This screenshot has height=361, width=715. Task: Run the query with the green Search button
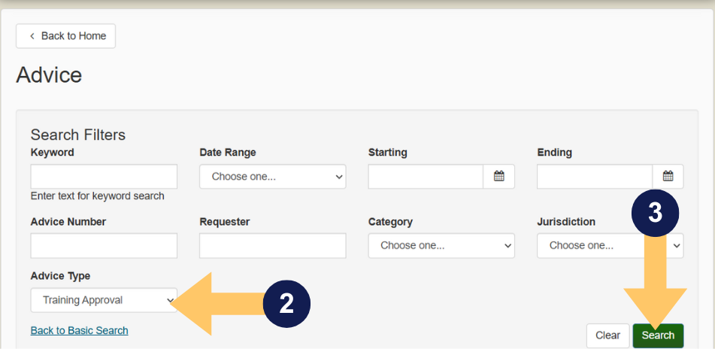click(x=658, y=335)
